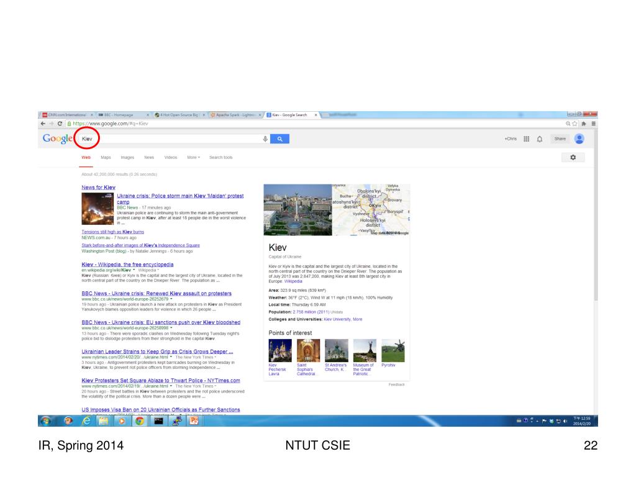Expand the More search categories dropdown
Viewport: 636px width, 477px height.
(x=194, y=157)
